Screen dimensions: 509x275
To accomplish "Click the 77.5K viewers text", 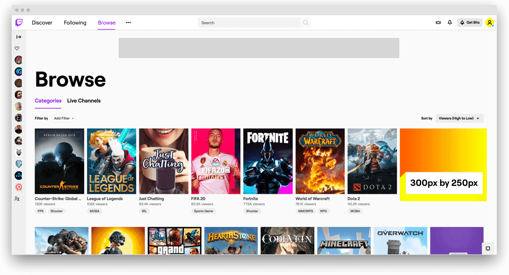I will [x=254, y=204].
